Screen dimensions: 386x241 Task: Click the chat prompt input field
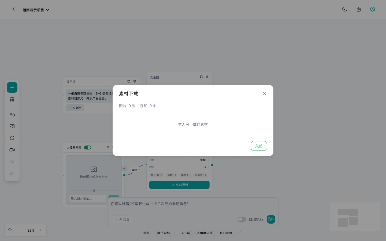coord(193,204)
